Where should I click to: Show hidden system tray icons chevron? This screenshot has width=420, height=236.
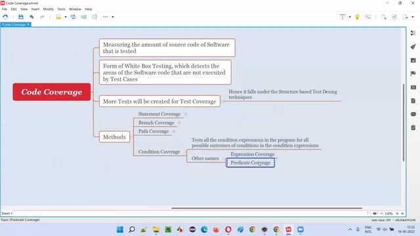350,229
